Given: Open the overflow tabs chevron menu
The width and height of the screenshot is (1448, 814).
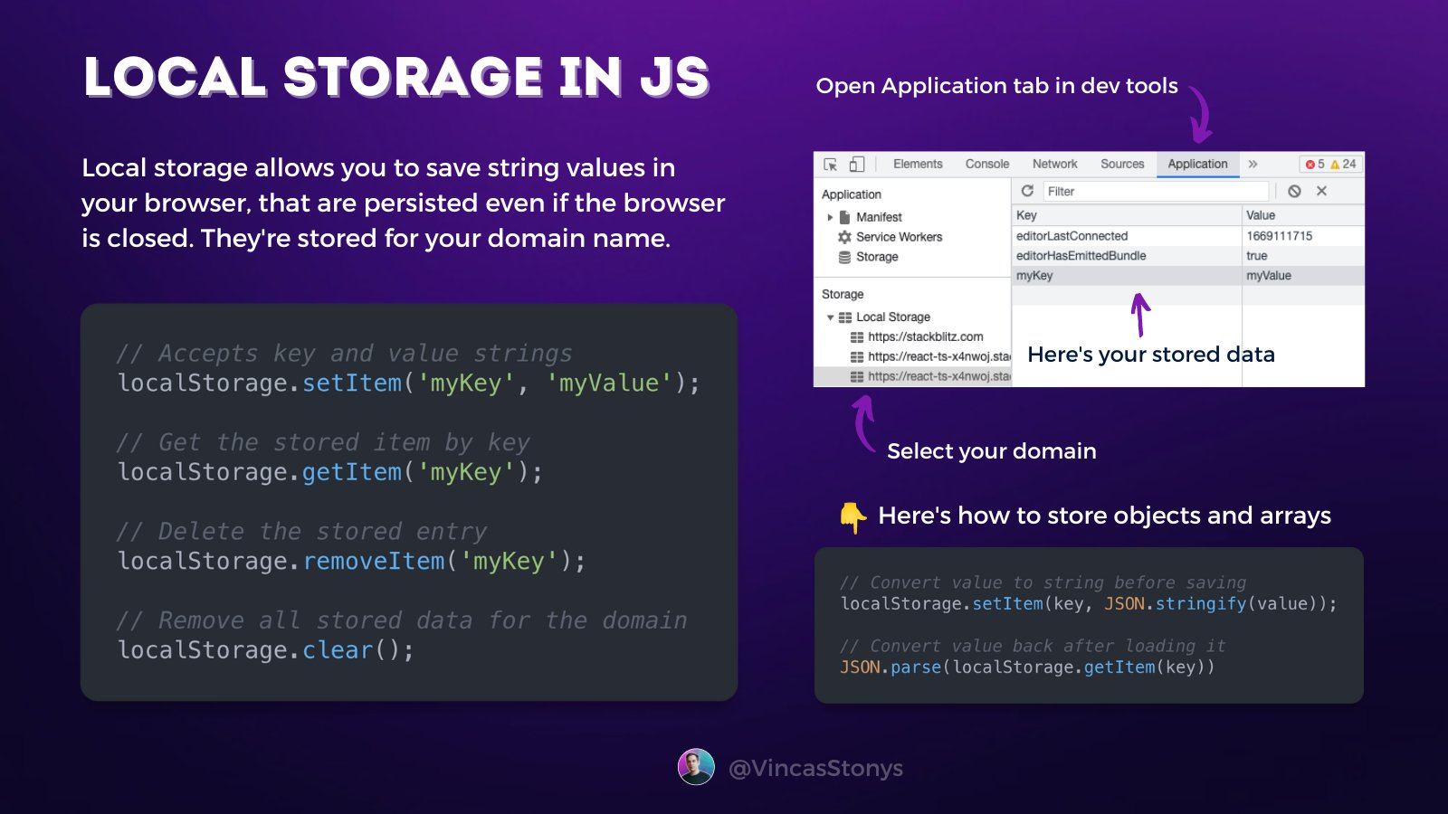Looking at the screenshot, I should point(1253,164).
